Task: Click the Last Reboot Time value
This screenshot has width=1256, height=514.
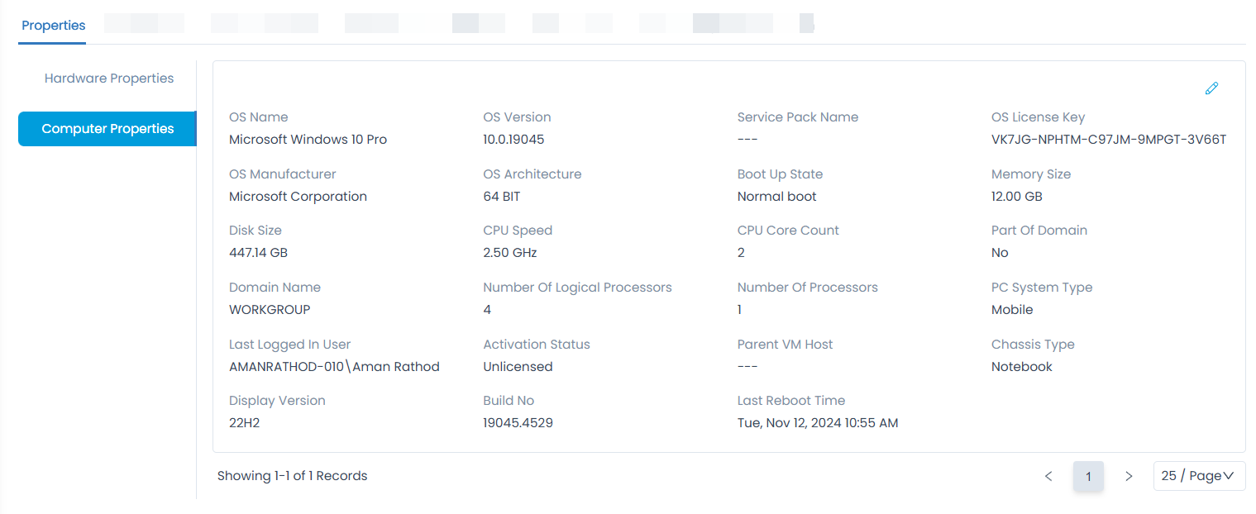Action: (817, 423)
